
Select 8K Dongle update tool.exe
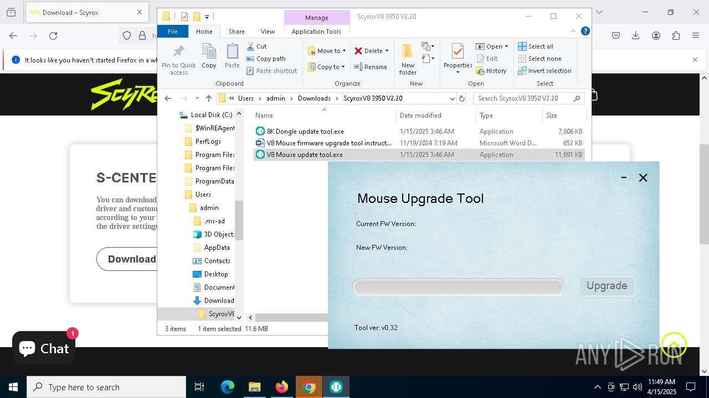point(419,132)
